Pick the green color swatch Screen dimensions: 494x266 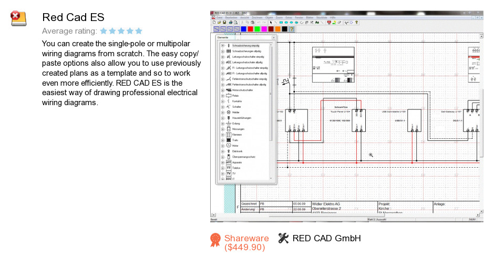(x=257, y=29)
